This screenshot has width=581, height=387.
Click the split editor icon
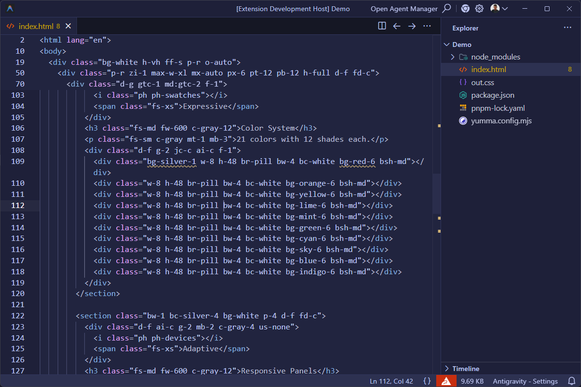tap(382, 26)
